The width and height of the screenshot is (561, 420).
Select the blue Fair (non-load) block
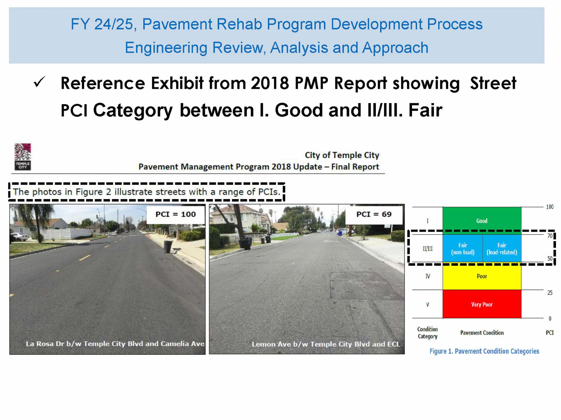(462, 249)
